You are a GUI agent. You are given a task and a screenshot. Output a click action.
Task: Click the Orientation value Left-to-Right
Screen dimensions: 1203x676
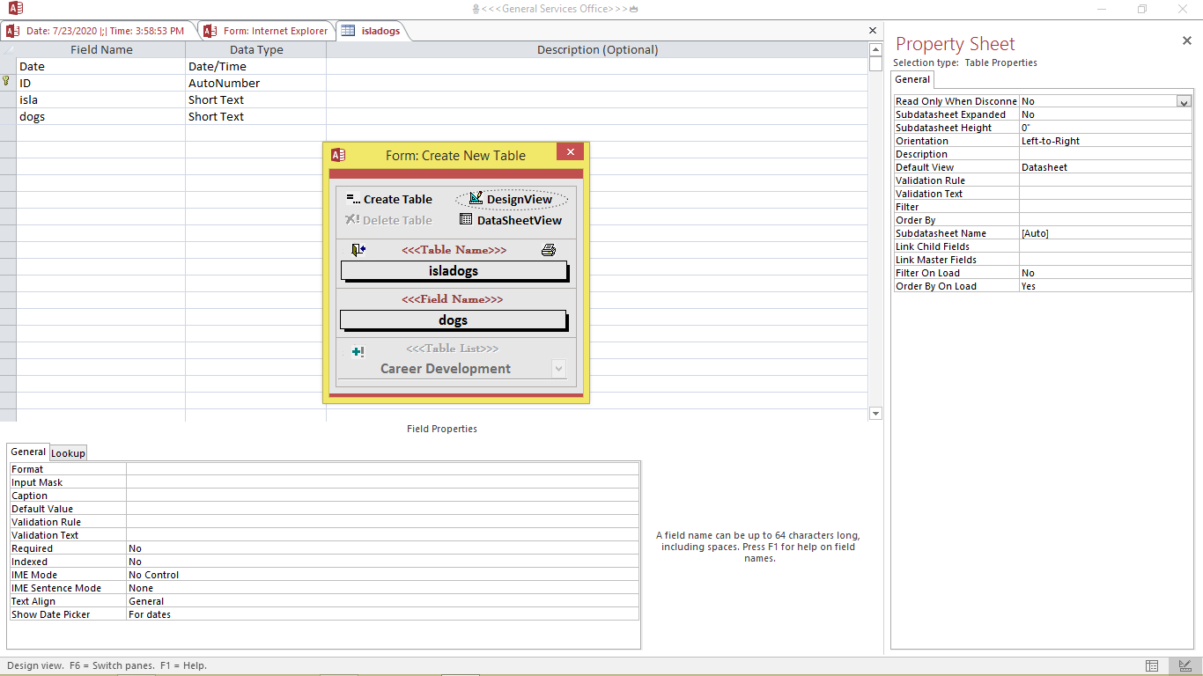tap(1105, 141)
